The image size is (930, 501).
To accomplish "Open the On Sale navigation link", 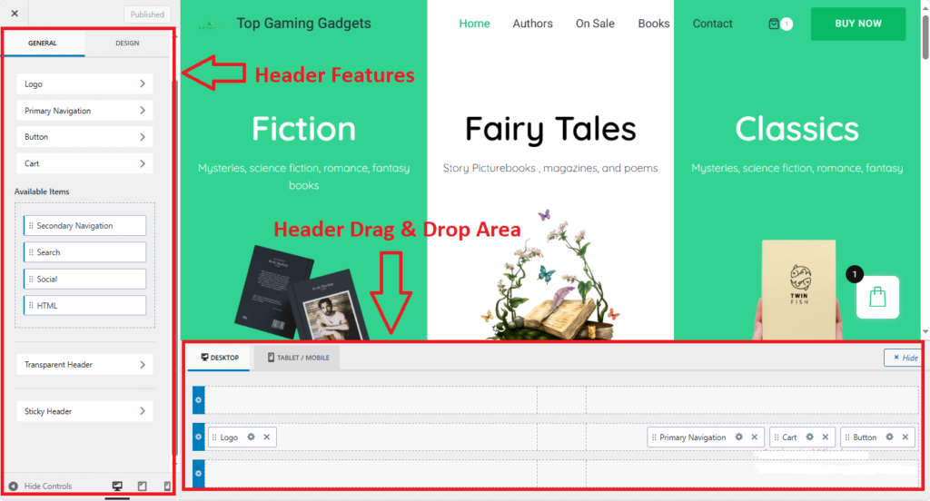I will pos(595,24).
